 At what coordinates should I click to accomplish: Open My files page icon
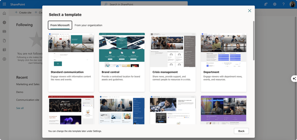click(4, 40)
